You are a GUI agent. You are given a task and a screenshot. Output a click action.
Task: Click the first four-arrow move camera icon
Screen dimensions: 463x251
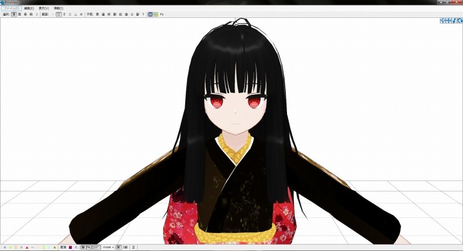[x=442, y=21]
